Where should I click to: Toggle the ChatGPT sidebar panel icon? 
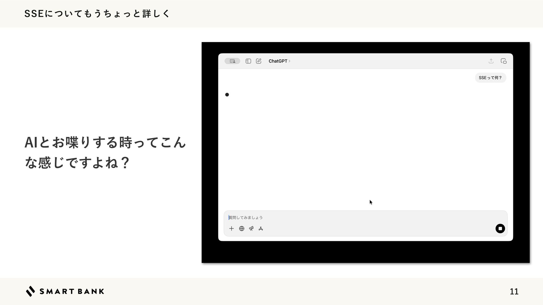[x=248, y=61]
